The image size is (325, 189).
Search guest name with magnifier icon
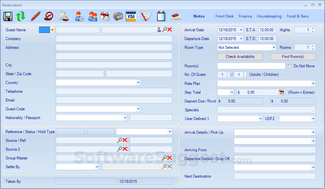coord(164,30)
